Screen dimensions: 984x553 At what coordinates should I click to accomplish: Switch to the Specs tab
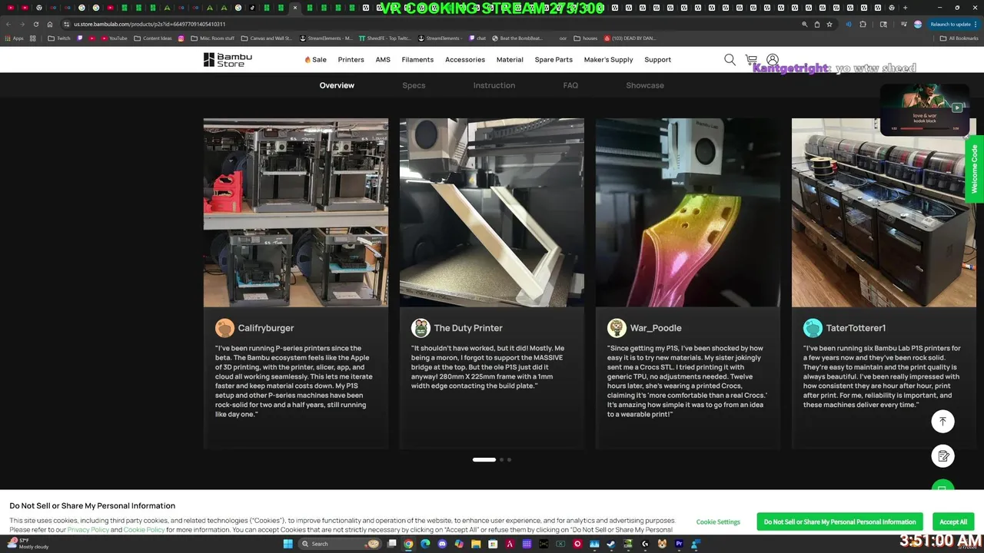pyautogui.click(x=414, y=85)
